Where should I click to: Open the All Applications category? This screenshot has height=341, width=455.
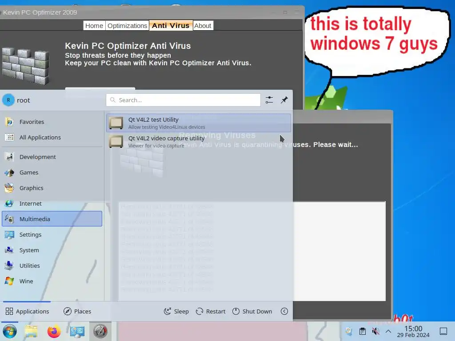52,138
